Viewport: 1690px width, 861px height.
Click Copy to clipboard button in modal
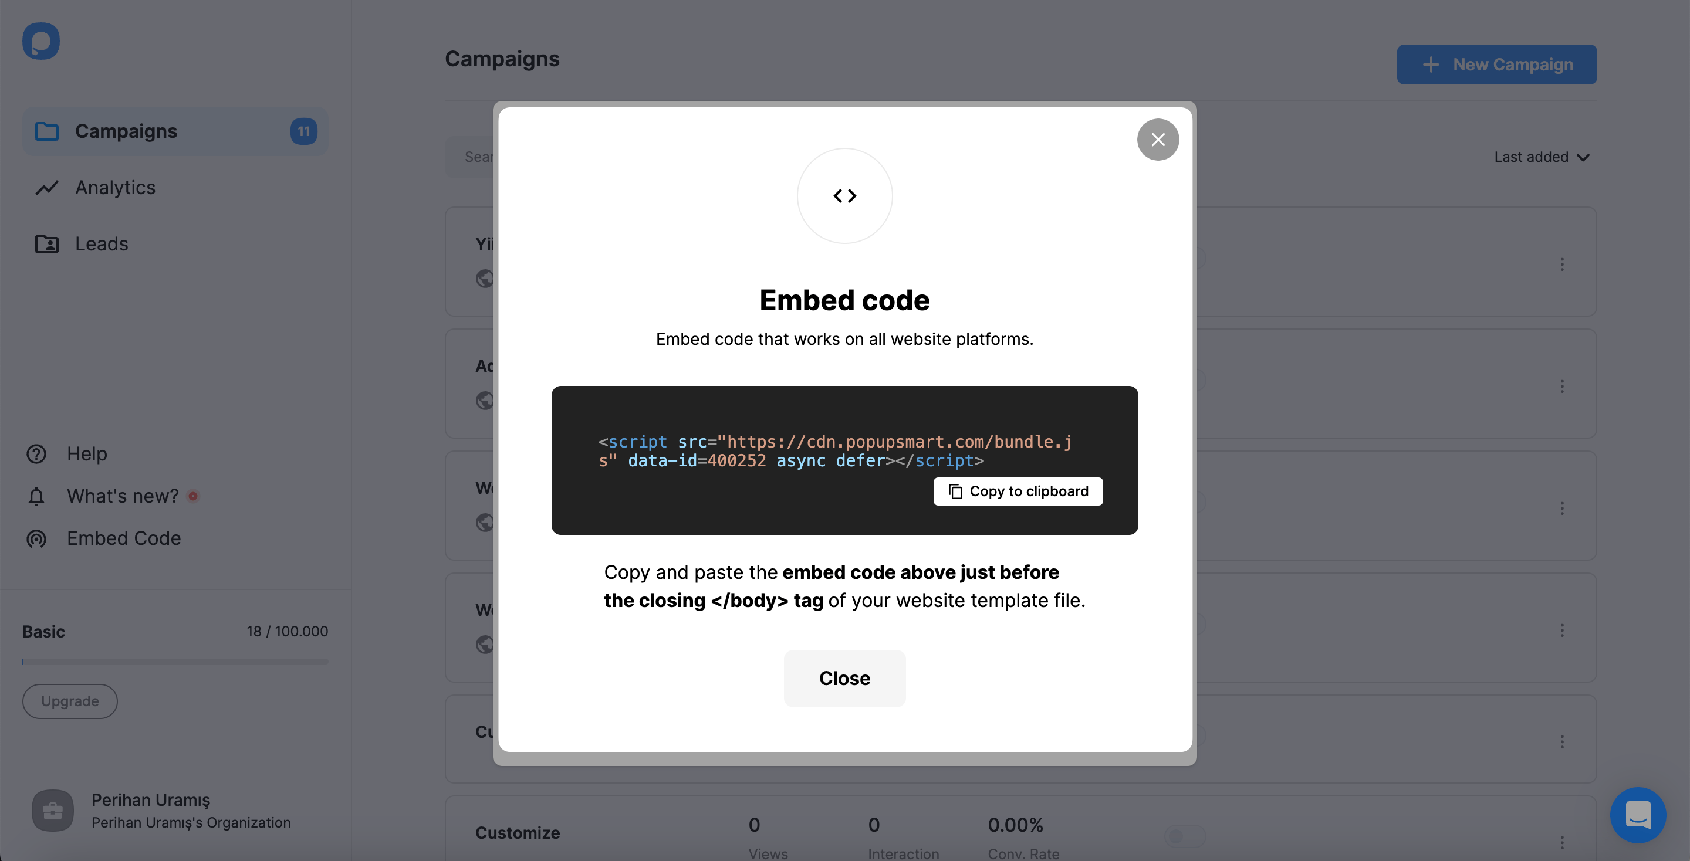tap(1018, 491)
